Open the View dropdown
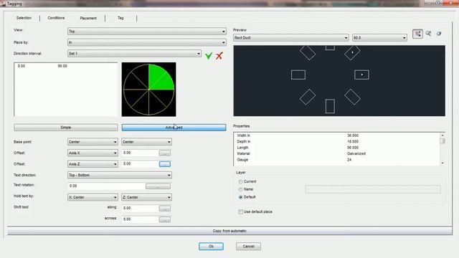This screenshot has width=459, height=258. pyautogui.click(x=147, y=32)
